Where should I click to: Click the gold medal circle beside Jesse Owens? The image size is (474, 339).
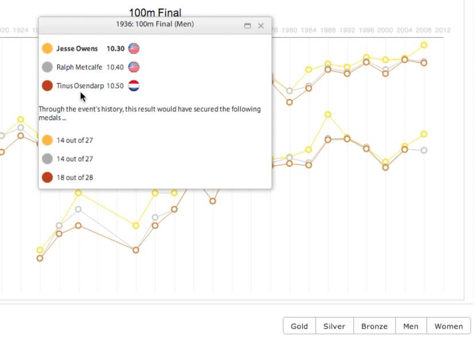pyautogui.click(x=47, y=48)
